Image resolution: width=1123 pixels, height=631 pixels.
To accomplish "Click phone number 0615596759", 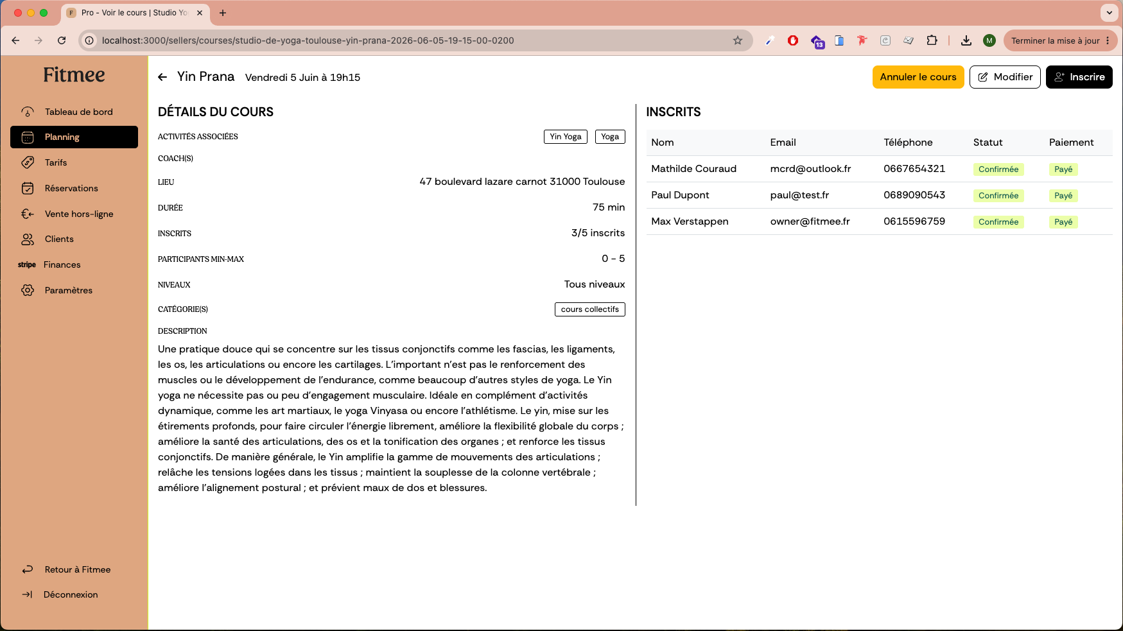I will click(914, 221).
